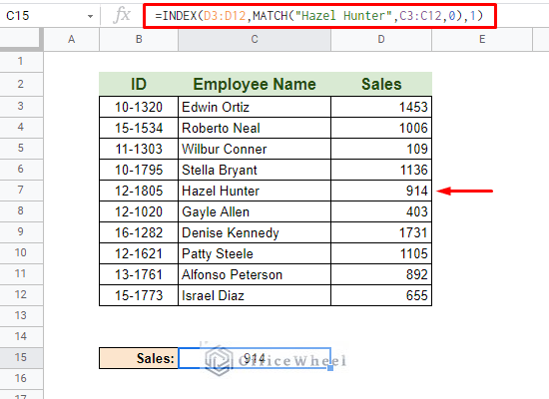Viewport: 549px width, 399px height.
Task: Select cell with ID 10-1320
Action: point(139,107)
